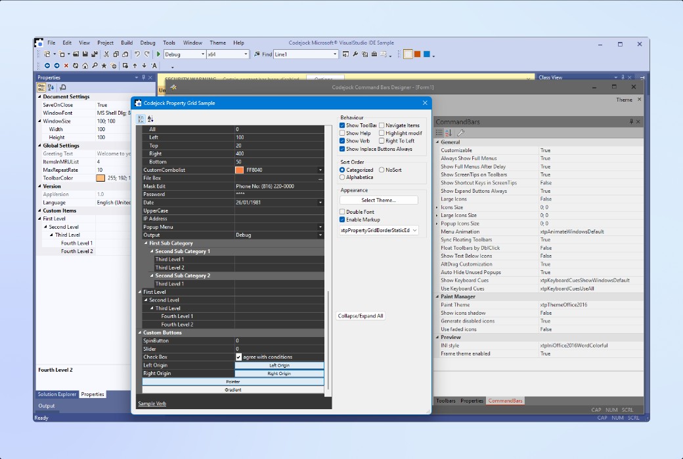Viewport: 683px width, 459px height.
Task: Click the wrench icon right of Find box
Action: point(355,54)
